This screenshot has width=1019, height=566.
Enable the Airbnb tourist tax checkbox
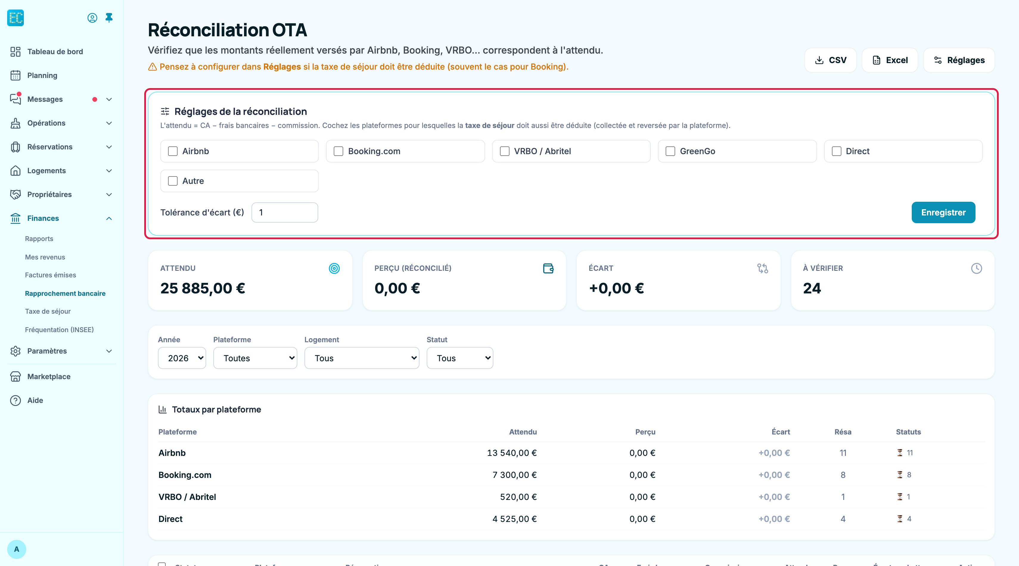point(173,151)
